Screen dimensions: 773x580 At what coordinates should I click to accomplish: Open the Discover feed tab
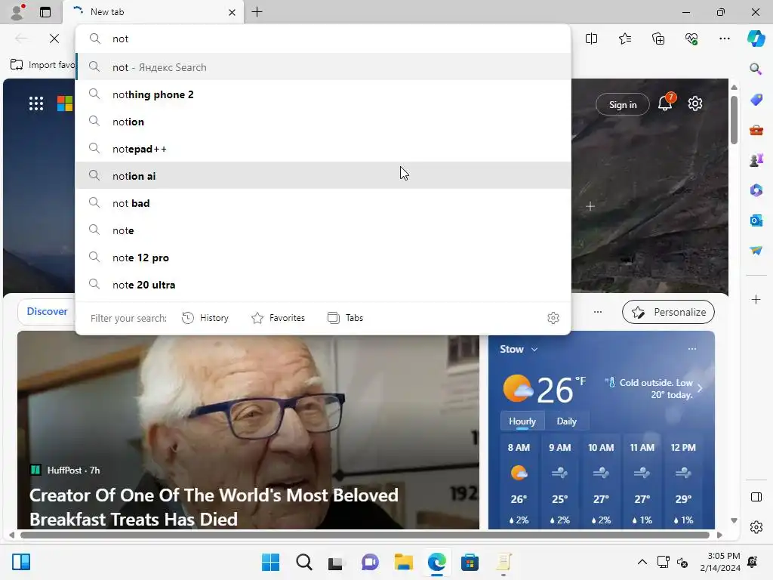[47, 311]
